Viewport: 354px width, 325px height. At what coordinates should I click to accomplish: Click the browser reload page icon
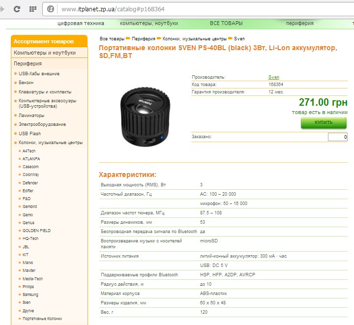(x=17, y=9)
